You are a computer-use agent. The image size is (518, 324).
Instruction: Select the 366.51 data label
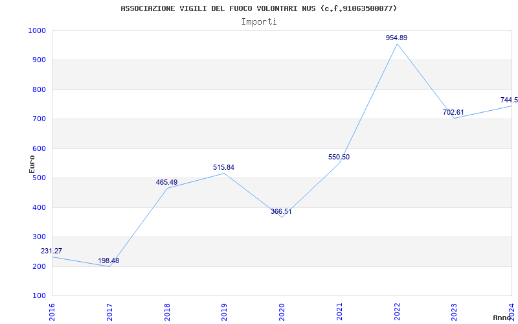pyautogui.click(x=281, y=212)
